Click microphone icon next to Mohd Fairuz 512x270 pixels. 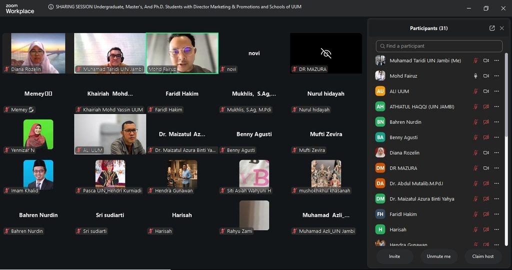(476, 76)
